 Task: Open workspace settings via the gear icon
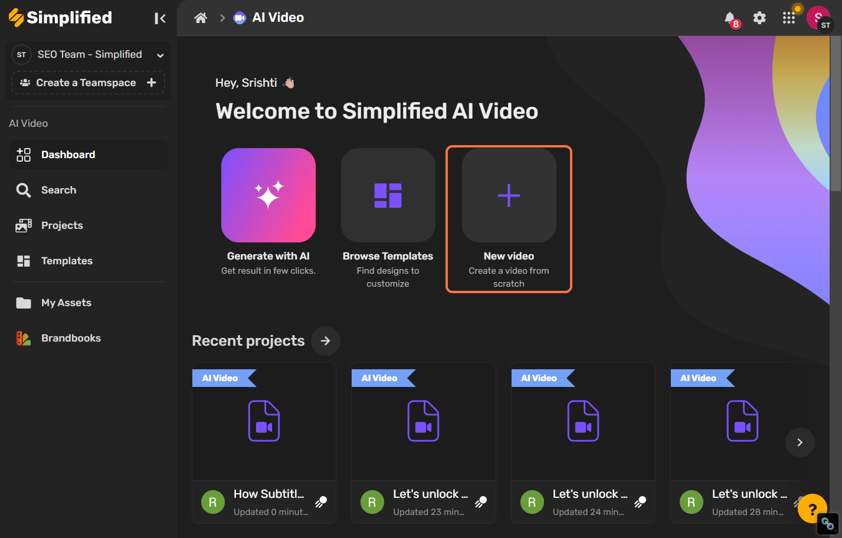(x=759, y=17)
